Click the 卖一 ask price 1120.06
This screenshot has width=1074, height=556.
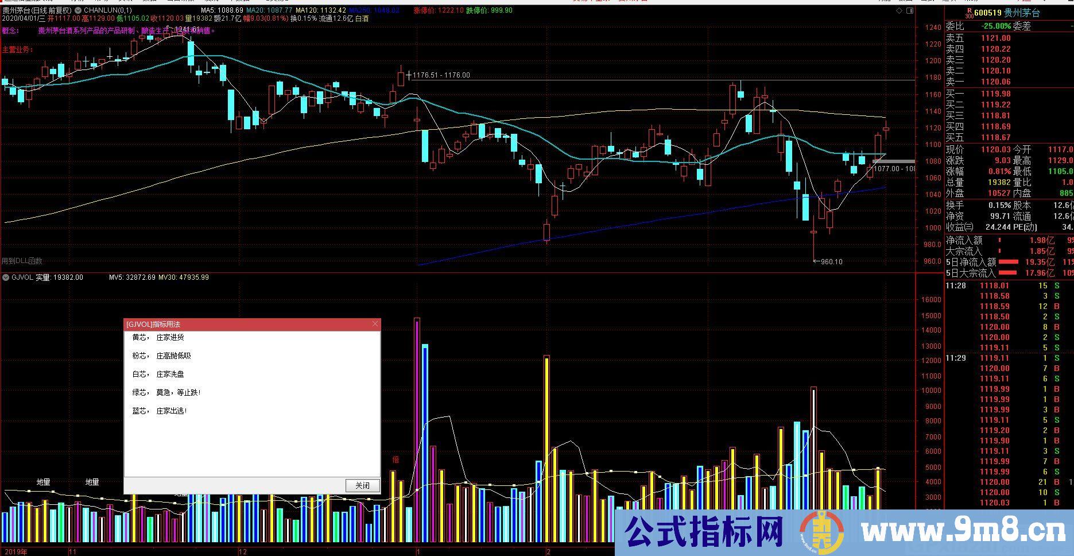[x=995, y=82]
